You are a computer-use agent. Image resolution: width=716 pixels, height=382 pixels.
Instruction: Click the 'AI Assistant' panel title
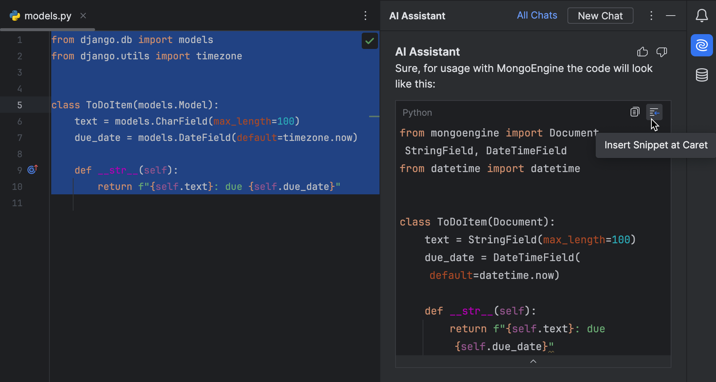[417, 16]
